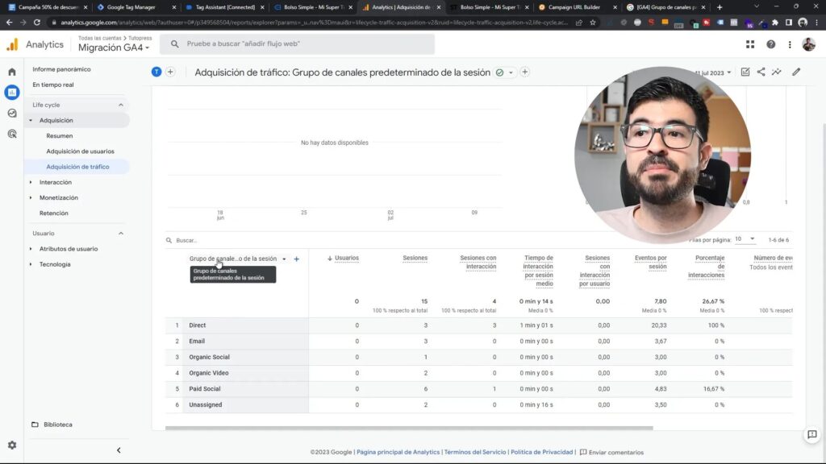Viewport: 826px width, 464px height.
Task: Bookmark this page star icon
Action: [x=593, y=23]
